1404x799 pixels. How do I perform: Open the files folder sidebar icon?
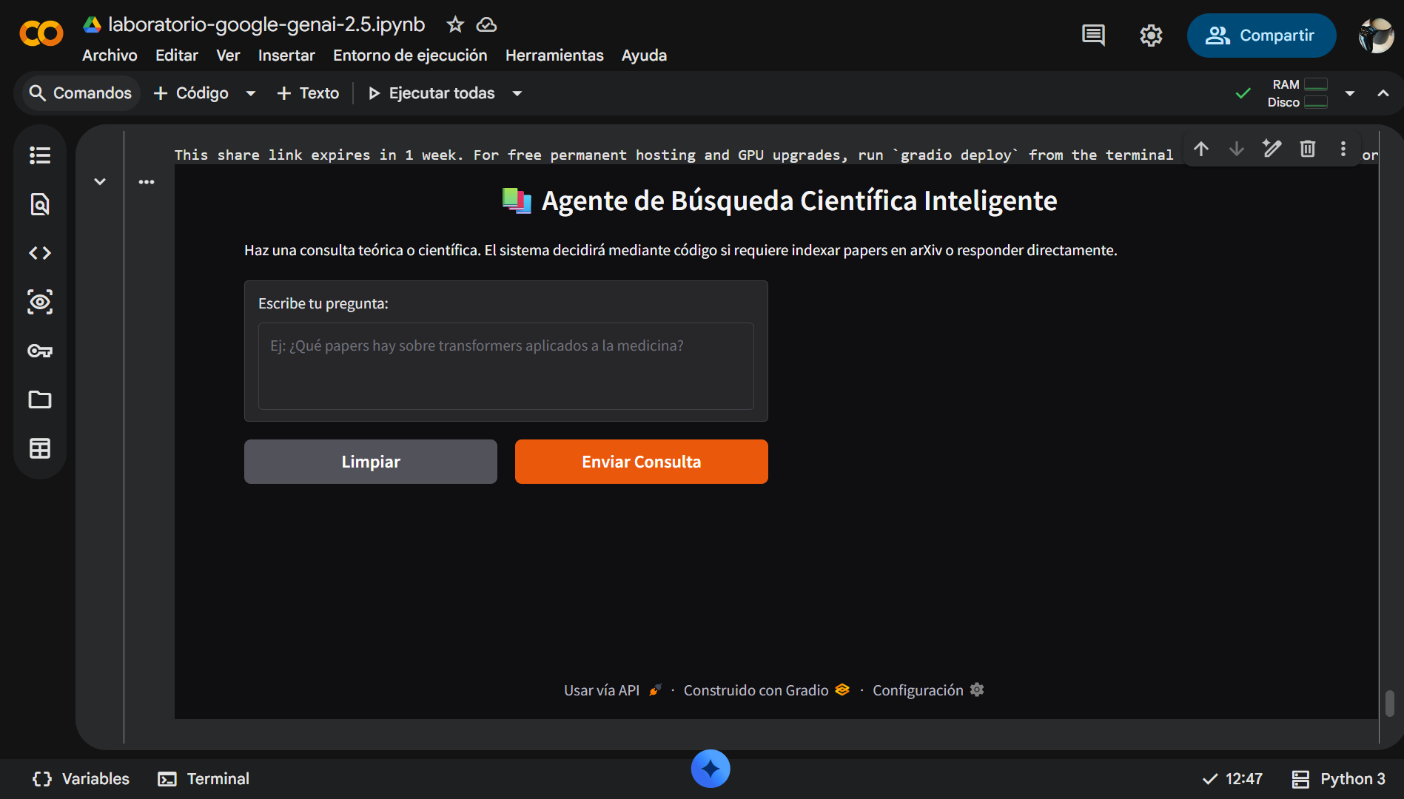pyautogui.click(x=40, y=399)
